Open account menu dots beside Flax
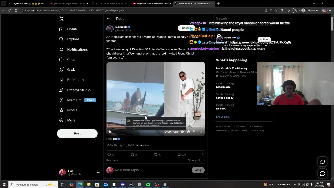Screen dimensions: 334x188 [x=98, y=173]
